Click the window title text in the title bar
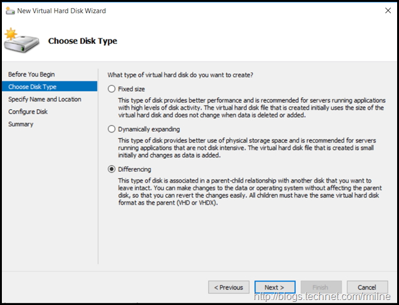Image resolution: width=399 pixels, height=305 pixels. pos(61,11)
